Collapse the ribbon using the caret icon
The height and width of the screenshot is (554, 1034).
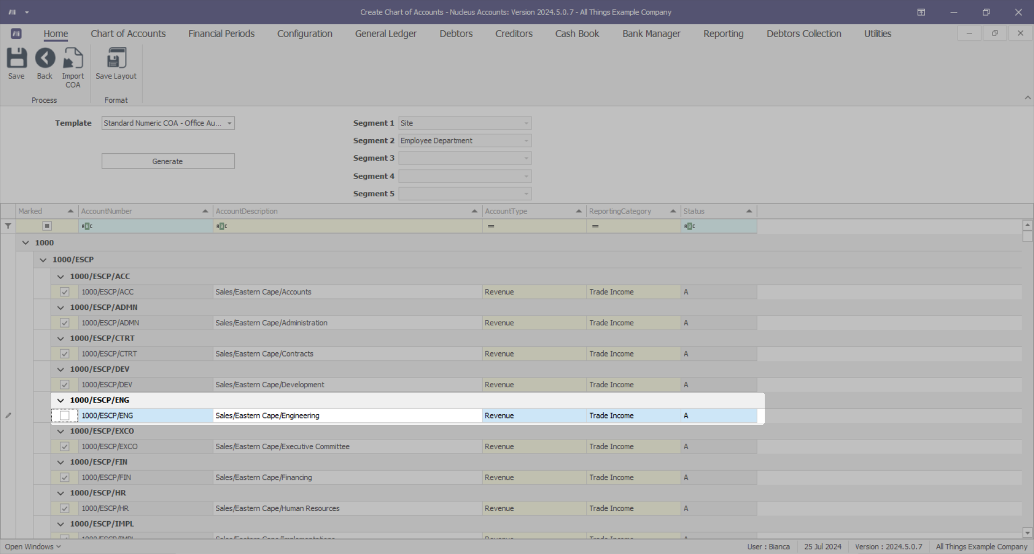(x=1028, y=98)
